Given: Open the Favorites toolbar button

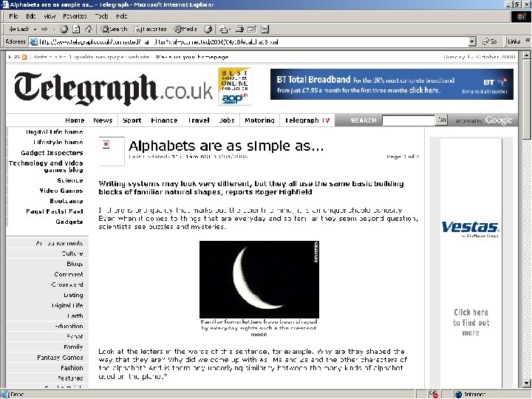Looking at the screenshot, I should pos(150,29).
